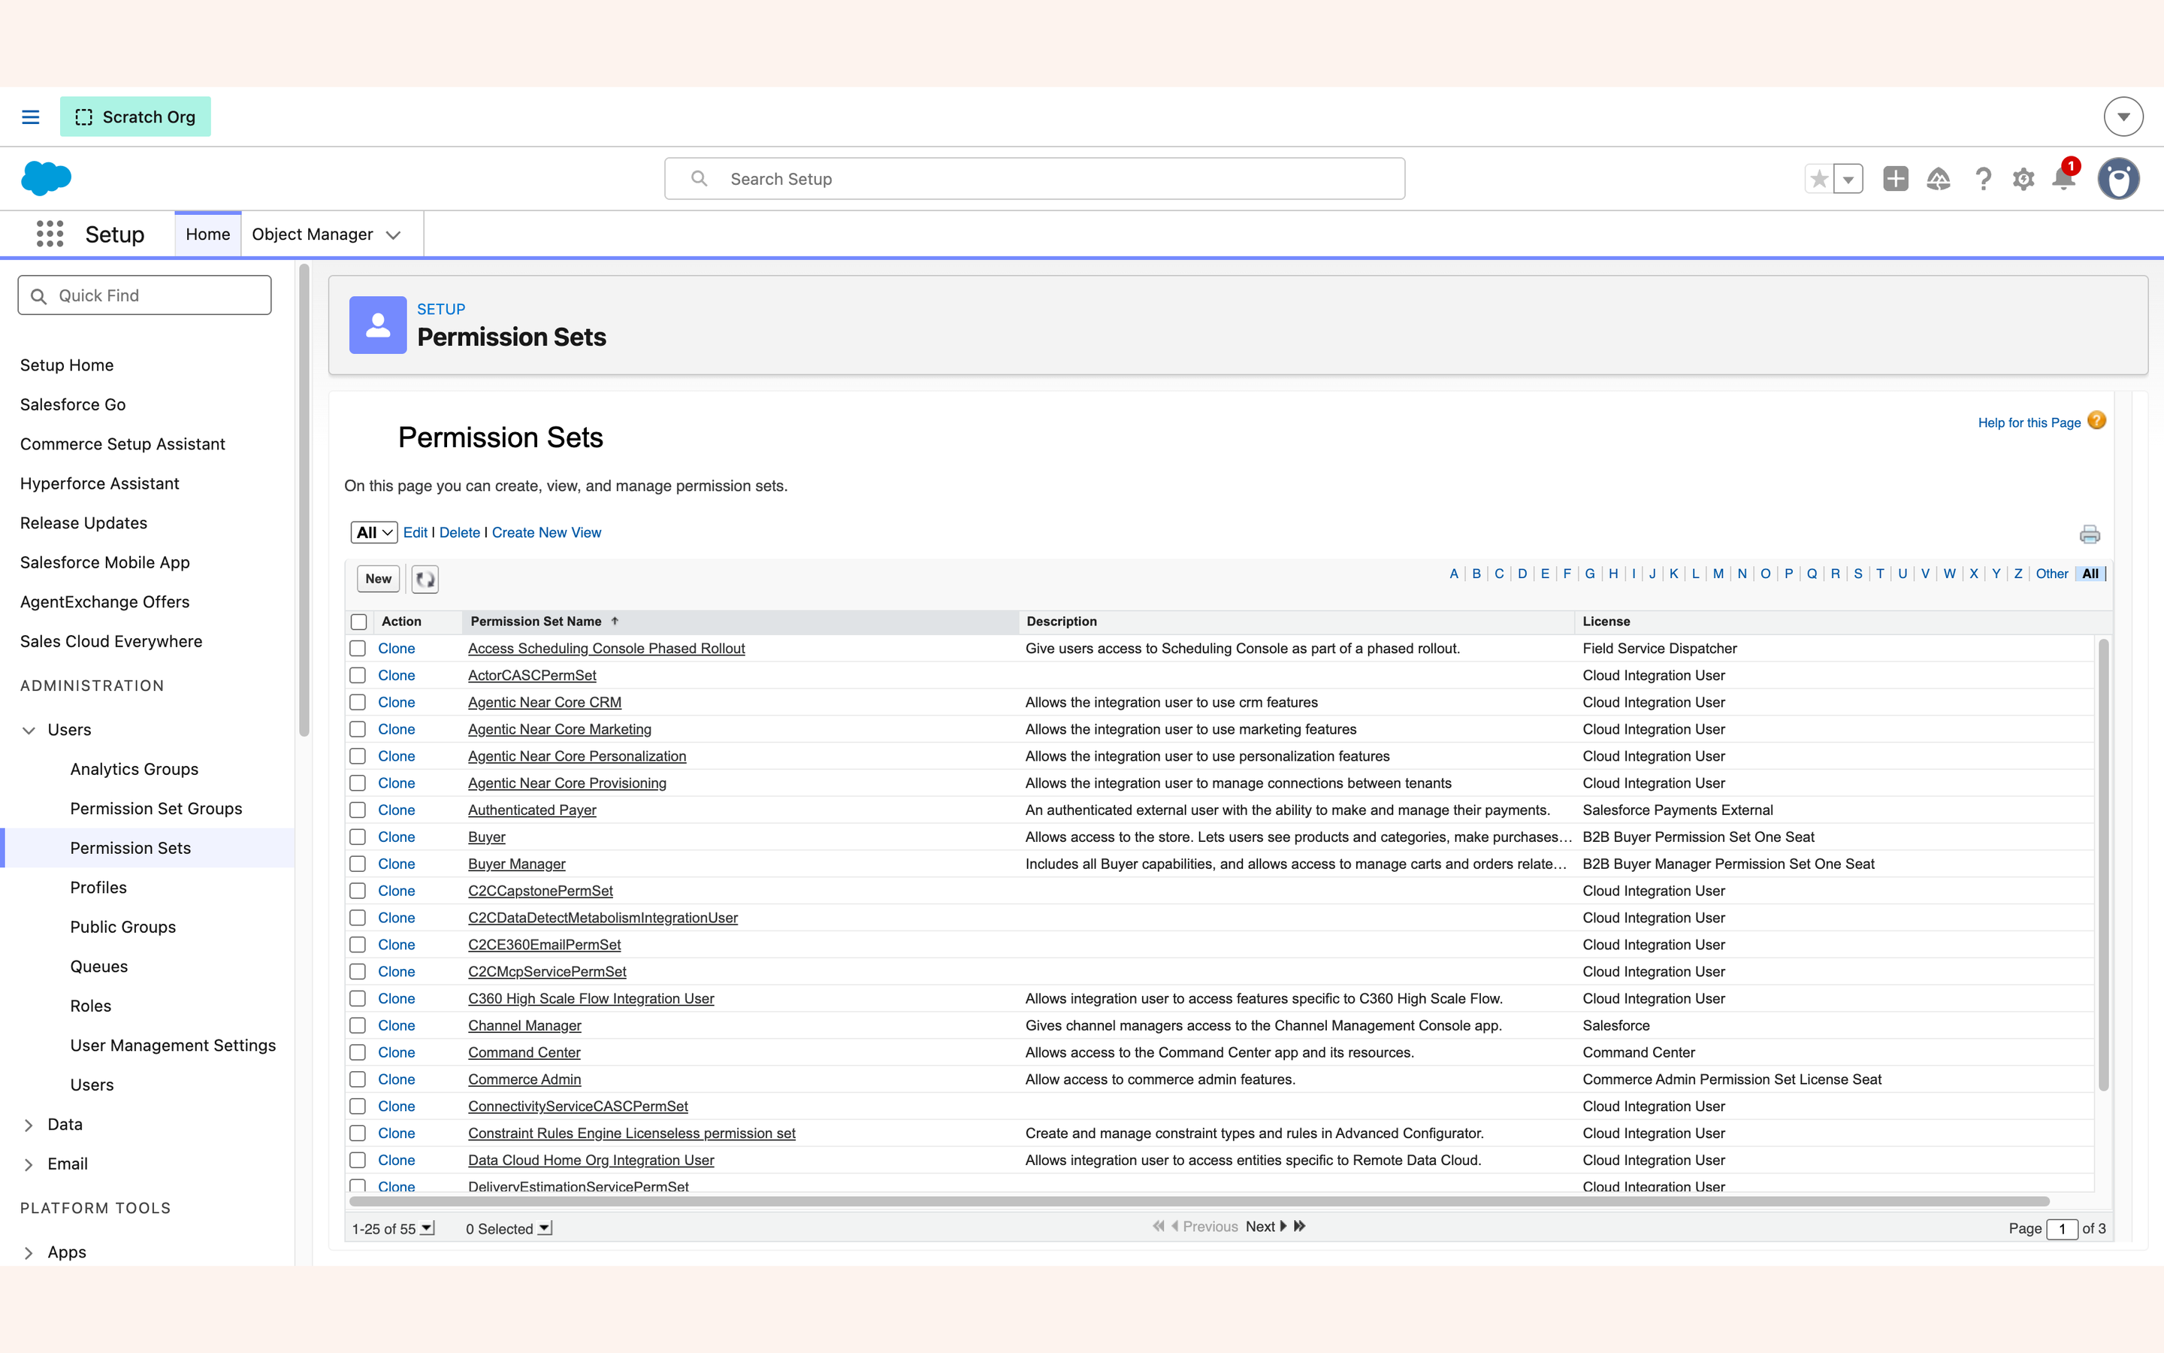Open Setup Home in the sidebar
Image resolution: width=2164 pixels, height=1353 pixels.
point(67,365)
